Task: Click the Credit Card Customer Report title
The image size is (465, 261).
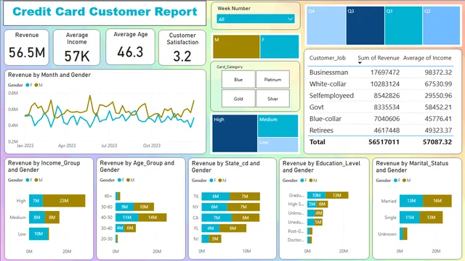Action: pyautogui.click(x=105, y=12)
